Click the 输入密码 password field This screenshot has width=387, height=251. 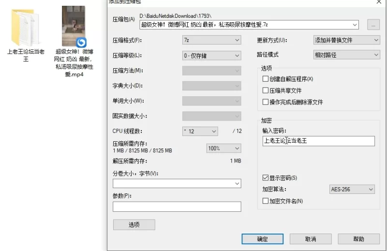318,141
